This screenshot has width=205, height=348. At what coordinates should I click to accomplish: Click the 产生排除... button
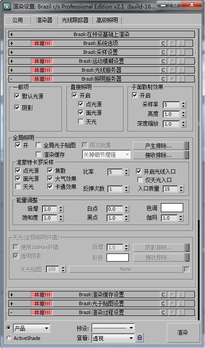coord(158,146)
